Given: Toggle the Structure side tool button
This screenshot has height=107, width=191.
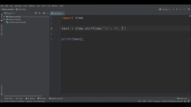Looking at the screenshot, I should 1,30.
